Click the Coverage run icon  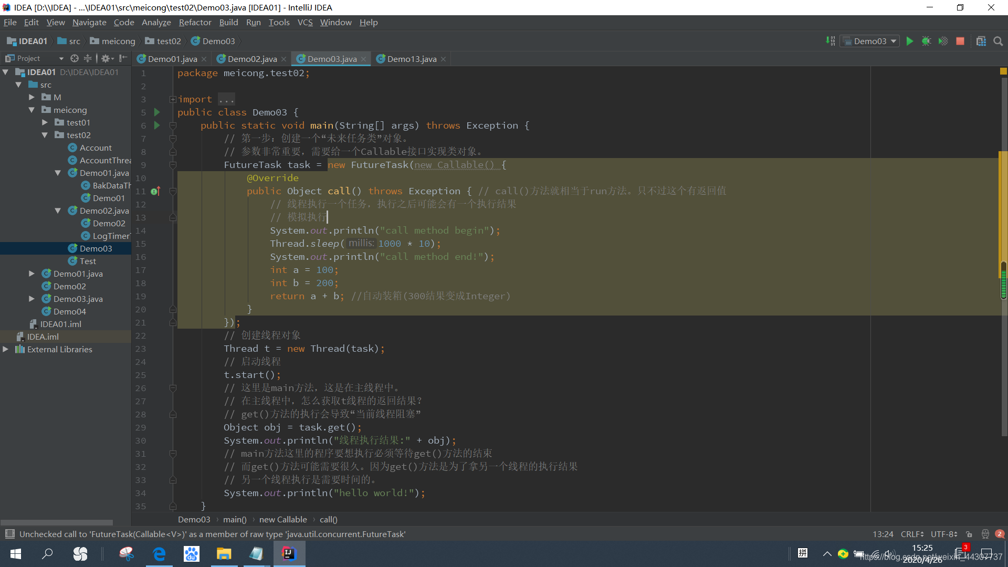click(943, 41)
